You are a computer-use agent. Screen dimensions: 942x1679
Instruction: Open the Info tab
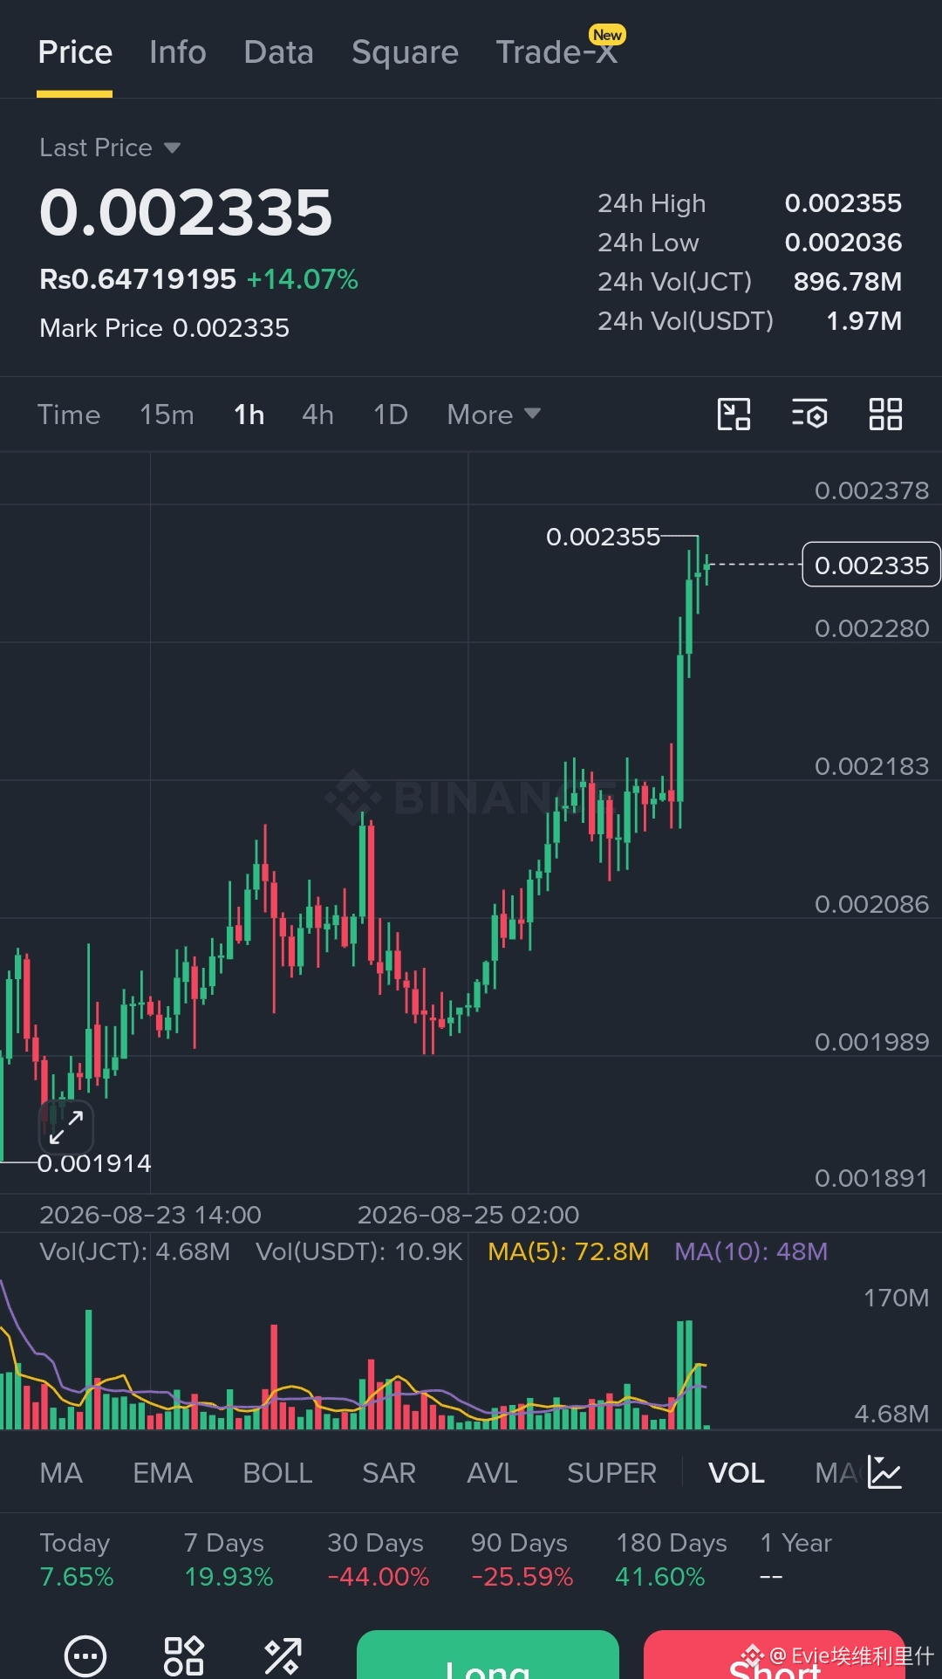click(x=178, y=52)
